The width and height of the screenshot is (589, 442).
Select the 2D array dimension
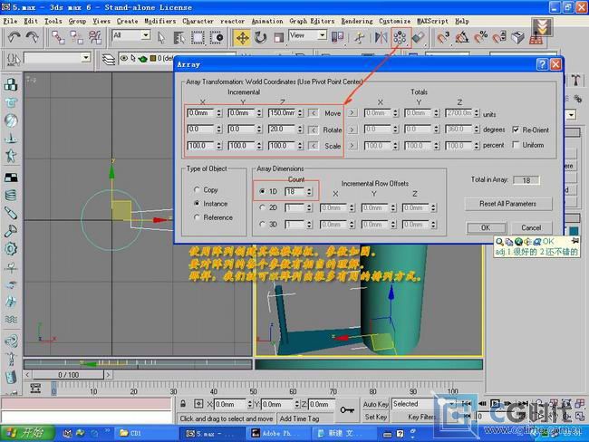coord(262,207)
